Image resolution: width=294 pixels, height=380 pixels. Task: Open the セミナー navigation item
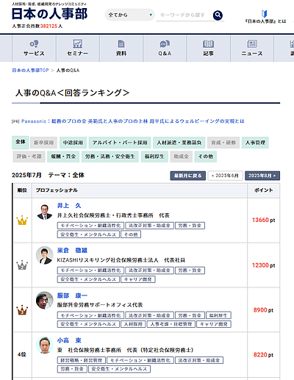[x=78, y=49]
